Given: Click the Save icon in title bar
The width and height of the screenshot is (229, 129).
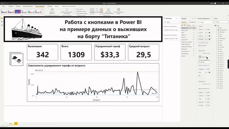Looking at the screenshot, I should tap(2, 3).
